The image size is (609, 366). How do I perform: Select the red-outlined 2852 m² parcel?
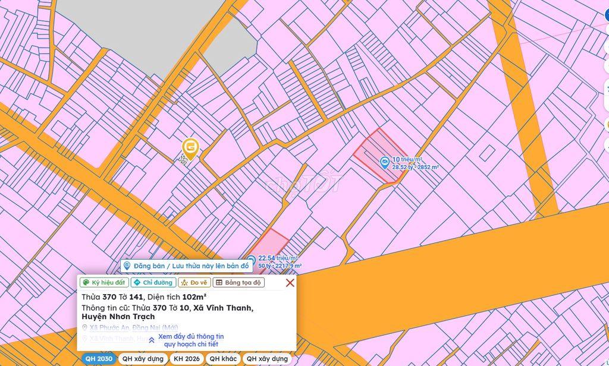click(380, 155)
